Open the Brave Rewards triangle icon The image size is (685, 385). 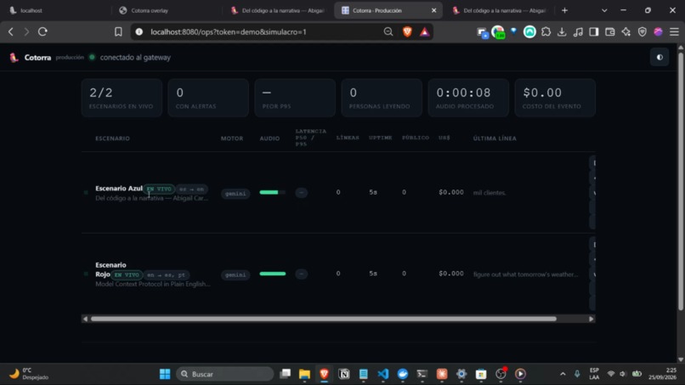425,31
